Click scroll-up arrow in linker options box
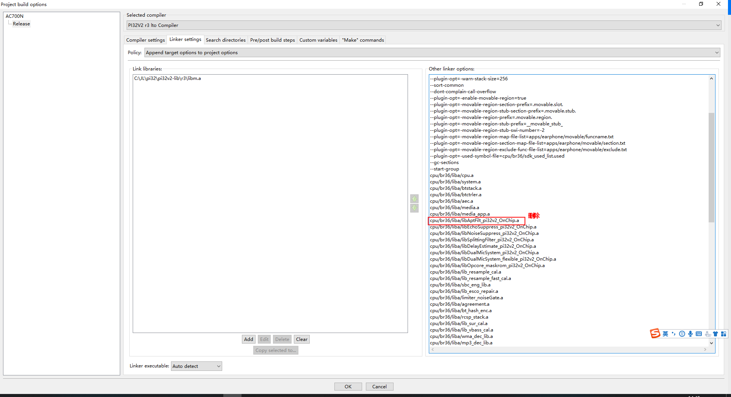The width and height of the screenshot is (731, 397). (x=711, y=78)
